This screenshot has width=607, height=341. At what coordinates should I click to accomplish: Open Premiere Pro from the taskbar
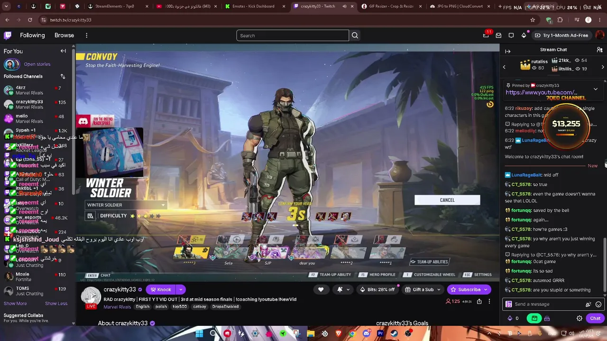(380, 334)
